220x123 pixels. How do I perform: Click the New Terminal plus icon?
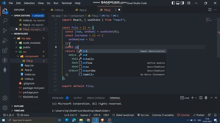(x=192, y=98)
